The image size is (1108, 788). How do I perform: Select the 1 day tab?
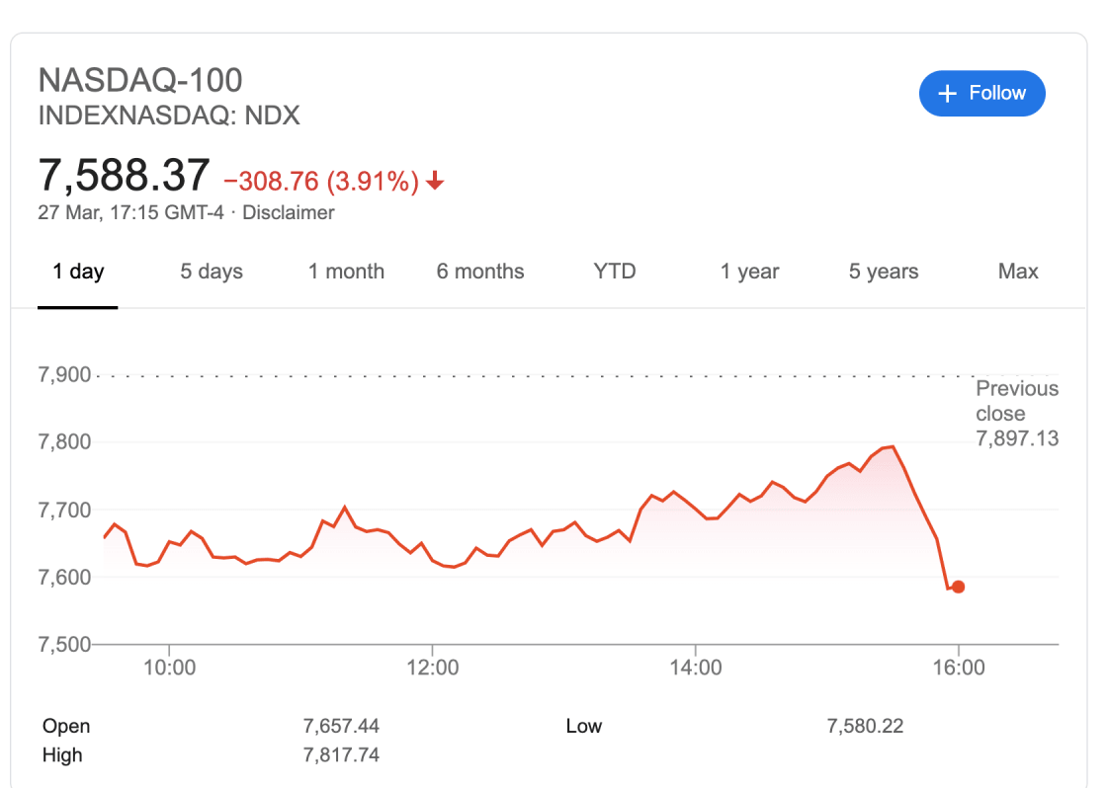[78, 272]
